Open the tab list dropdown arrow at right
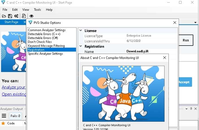This screenshot has width=199, height=130. tap(196, 23)
